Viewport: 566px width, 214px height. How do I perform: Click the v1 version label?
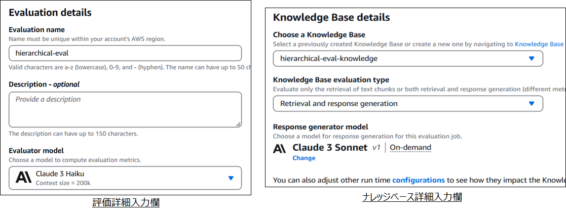(x=376, y=148)
